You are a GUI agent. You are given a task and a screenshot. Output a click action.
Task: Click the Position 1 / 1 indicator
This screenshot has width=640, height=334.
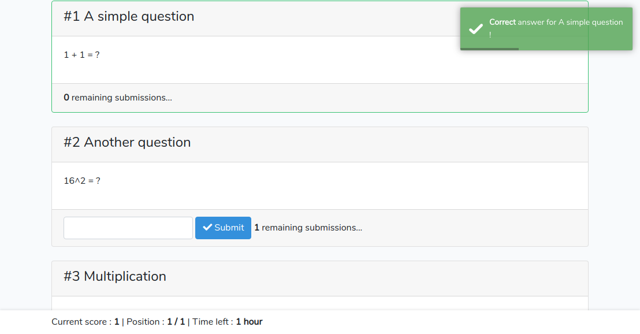point(155,322)
